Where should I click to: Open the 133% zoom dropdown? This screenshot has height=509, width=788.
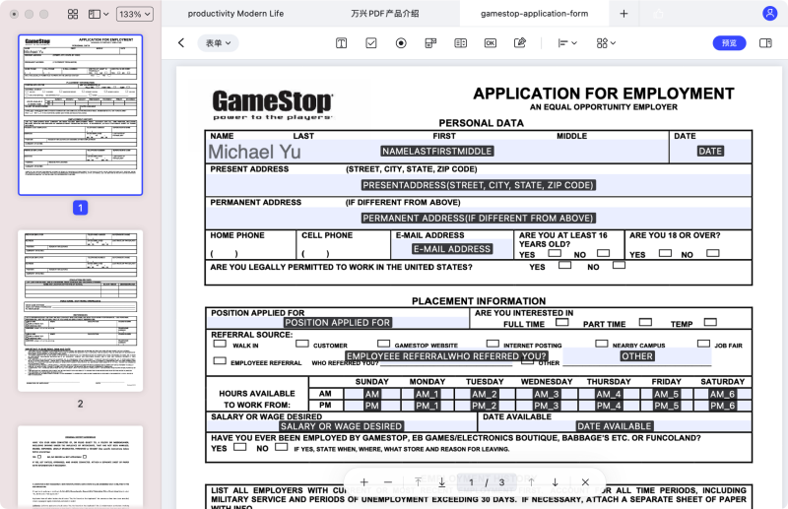(x=135, y=15)
